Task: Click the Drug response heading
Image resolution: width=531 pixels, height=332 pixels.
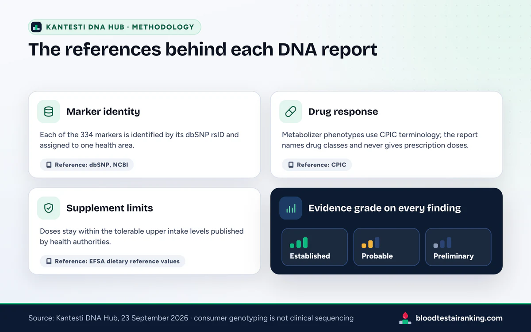Action: coord(343,112)
